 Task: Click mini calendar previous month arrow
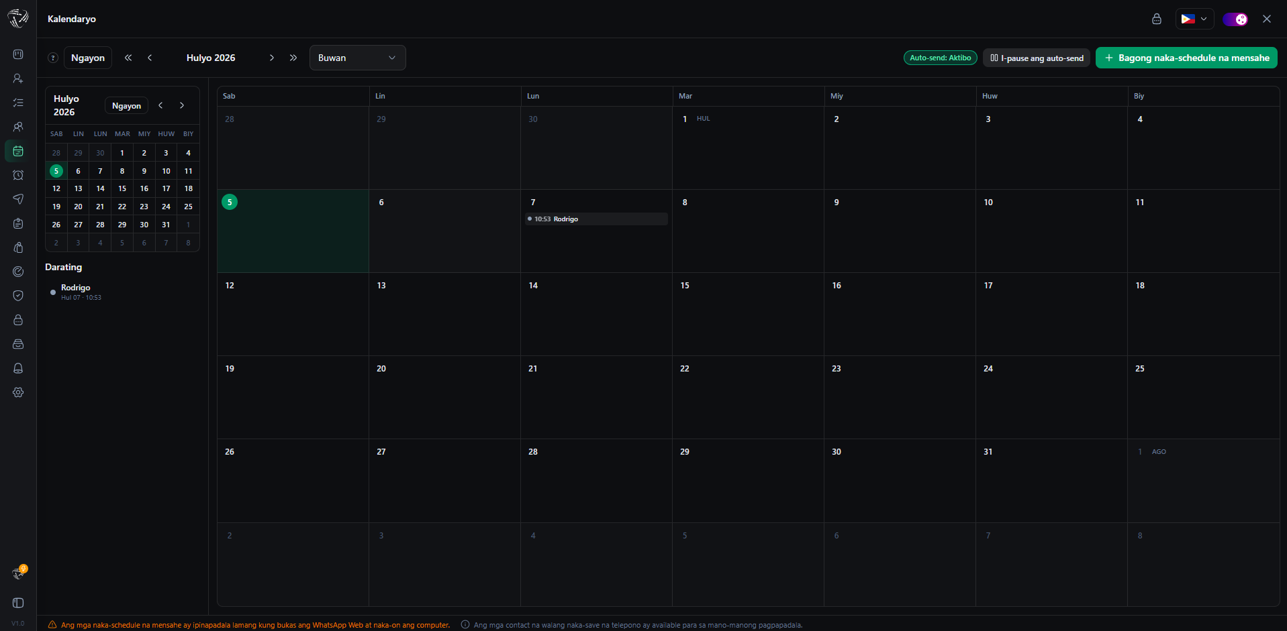(160, 105)
